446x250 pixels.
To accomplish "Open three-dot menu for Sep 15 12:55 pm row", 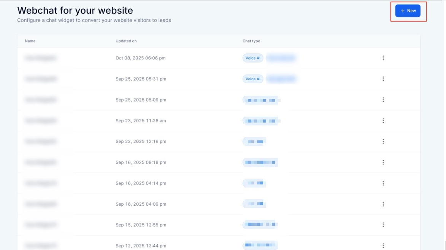I will point(383,225).
